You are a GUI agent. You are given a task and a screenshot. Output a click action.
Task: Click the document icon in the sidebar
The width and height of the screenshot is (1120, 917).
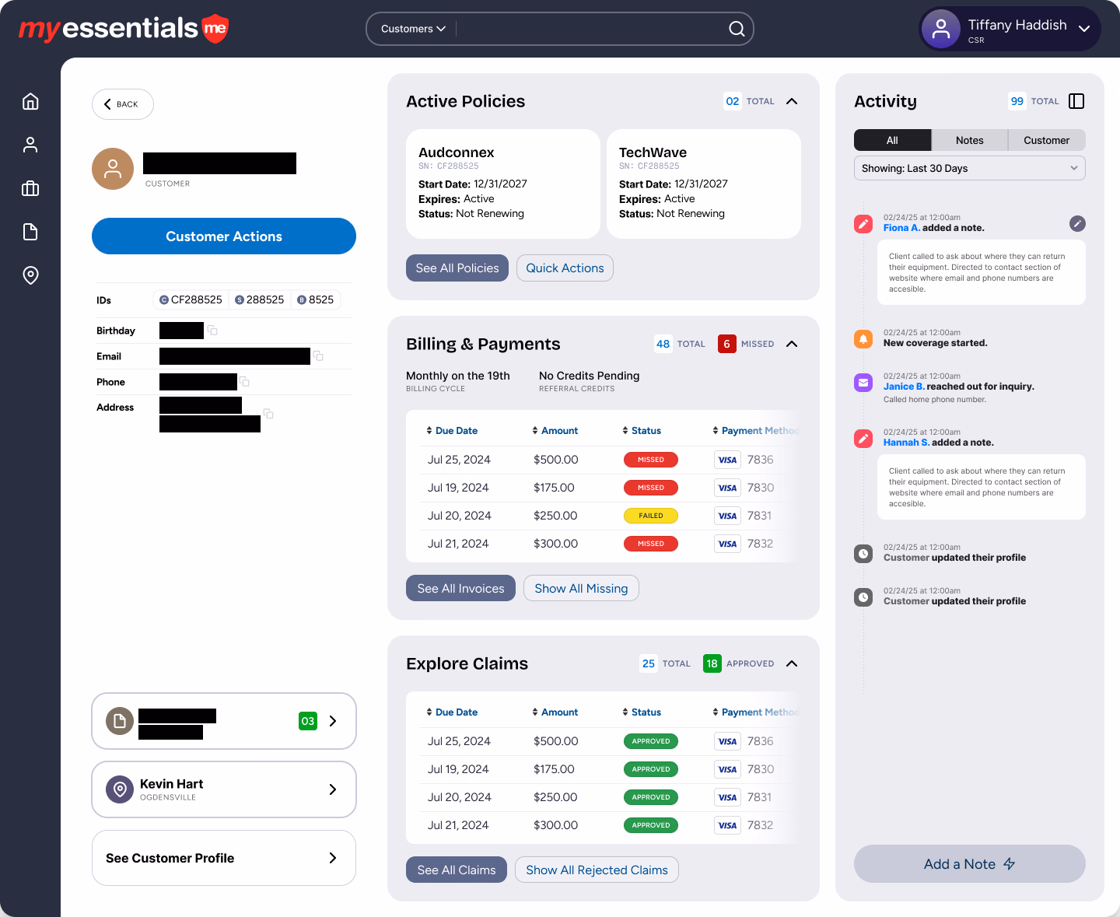tap(30, 232)
